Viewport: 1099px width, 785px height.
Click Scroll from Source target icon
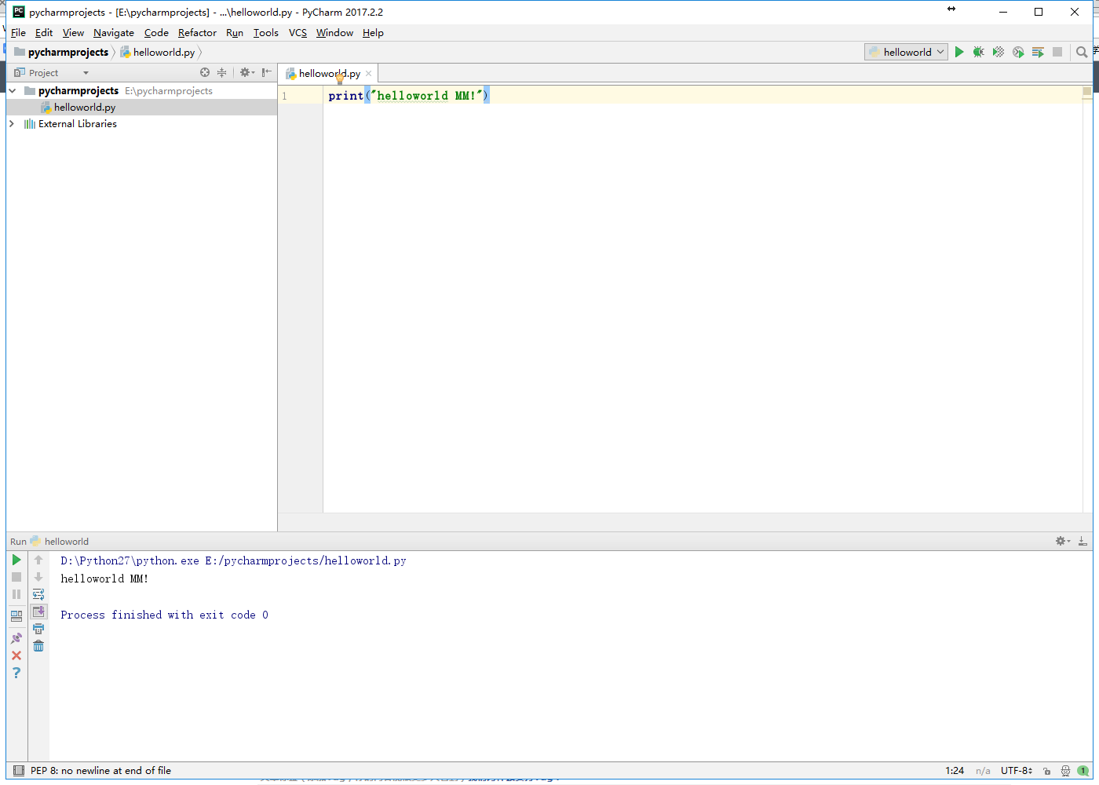point(205,72)
